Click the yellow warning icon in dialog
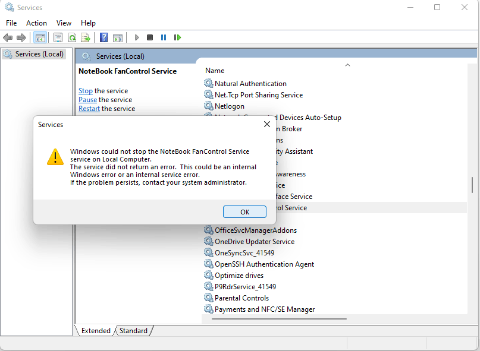 tap(55, 157)
